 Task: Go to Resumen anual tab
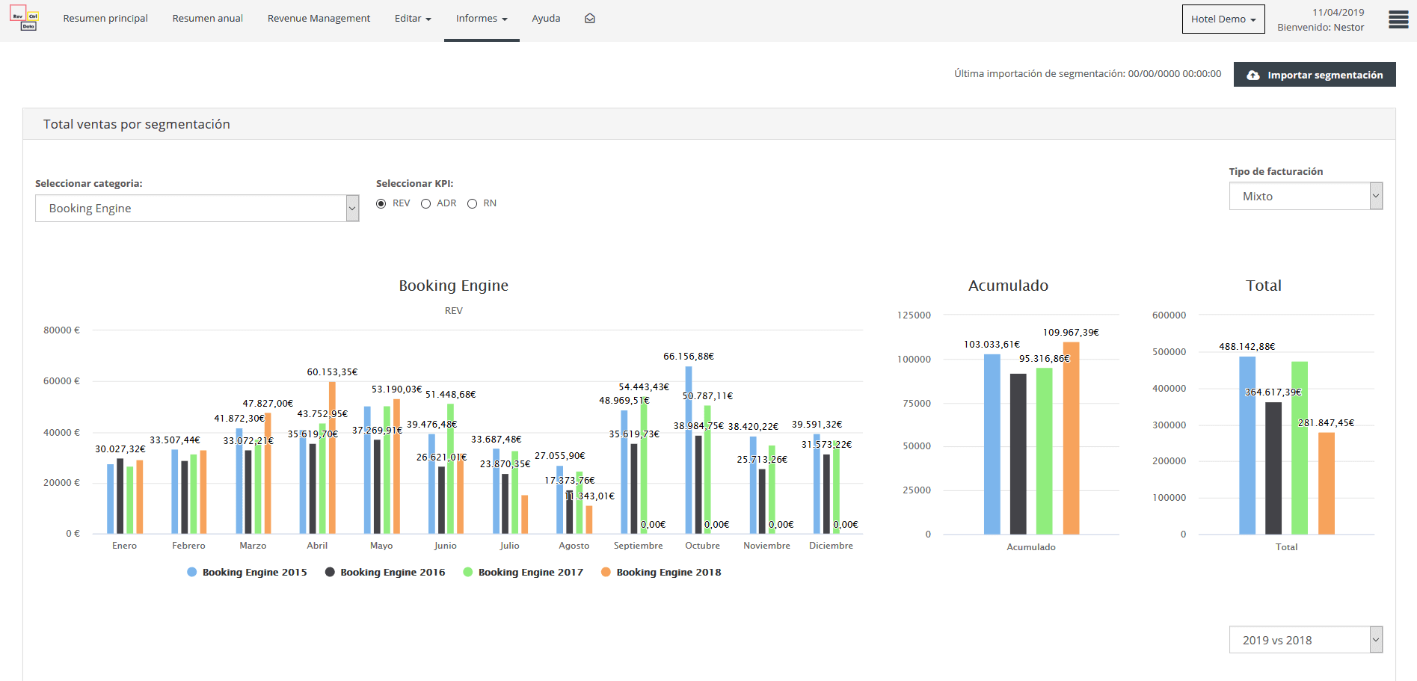pyautogui.click(x=207, y=19)
